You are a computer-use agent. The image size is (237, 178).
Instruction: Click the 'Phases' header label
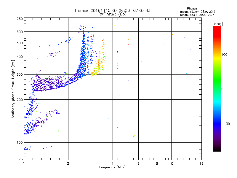pos(192,9)
